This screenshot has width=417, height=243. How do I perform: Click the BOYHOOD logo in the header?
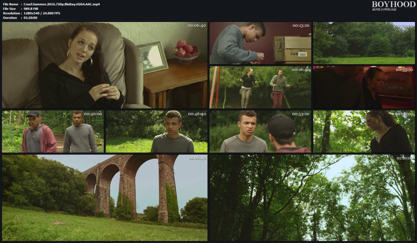pos(393,4)
